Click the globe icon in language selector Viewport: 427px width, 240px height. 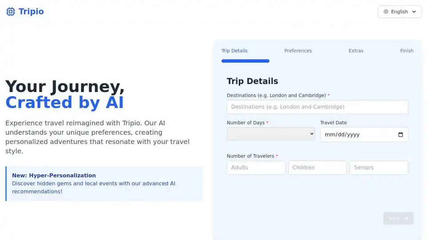(x=386, y=12)
